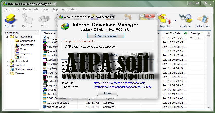The height and width of the screenshot is (113, 215).
Task: Select the All Downloads folder
Action: 23,37
